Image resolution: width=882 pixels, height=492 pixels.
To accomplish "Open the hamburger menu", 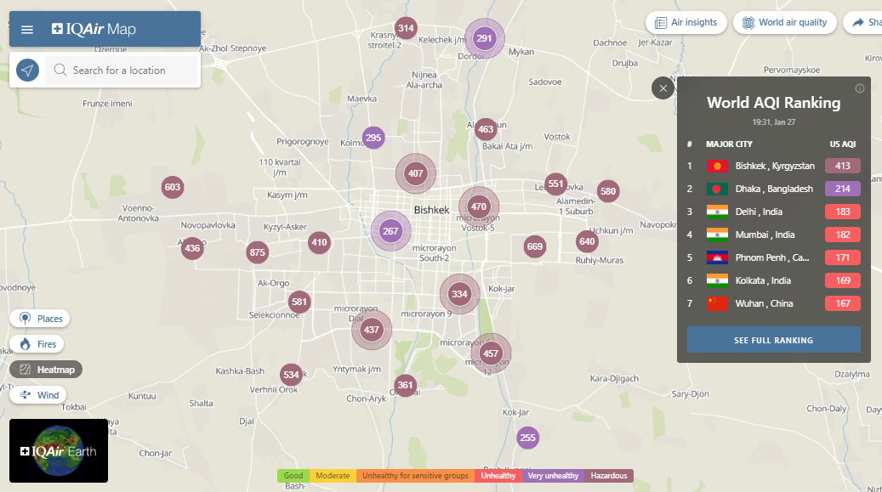I will pos(27,30).
